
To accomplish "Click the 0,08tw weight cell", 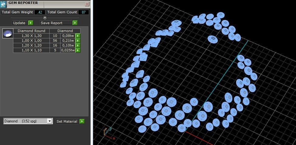I will pyautogui.click(x=68, y=36).
